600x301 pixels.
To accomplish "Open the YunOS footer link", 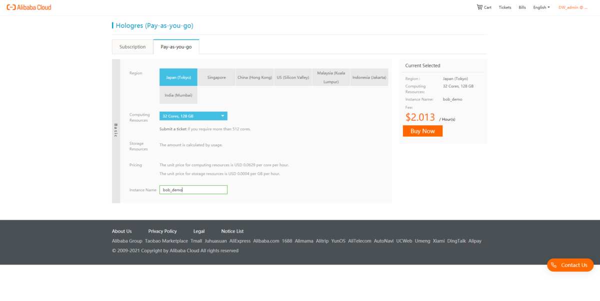I will click(x=338, y=241).
